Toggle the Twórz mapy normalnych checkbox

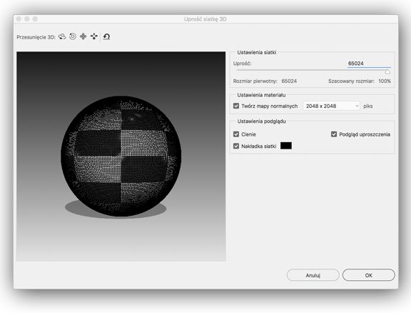pos(236,106)
